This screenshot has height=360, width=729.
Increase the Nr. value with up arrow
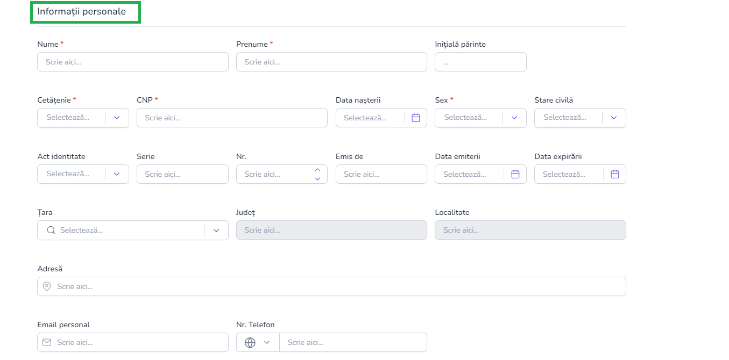[x=317, y=170]
